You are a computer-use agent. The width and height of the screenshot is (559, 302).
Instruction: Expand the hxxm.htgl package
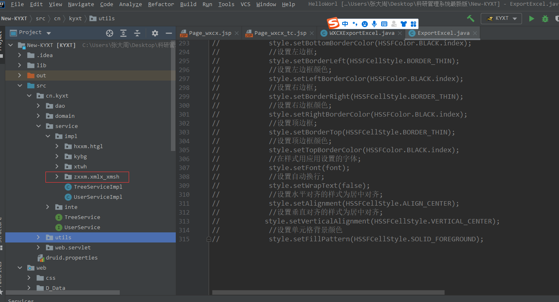tap(57, 146)
